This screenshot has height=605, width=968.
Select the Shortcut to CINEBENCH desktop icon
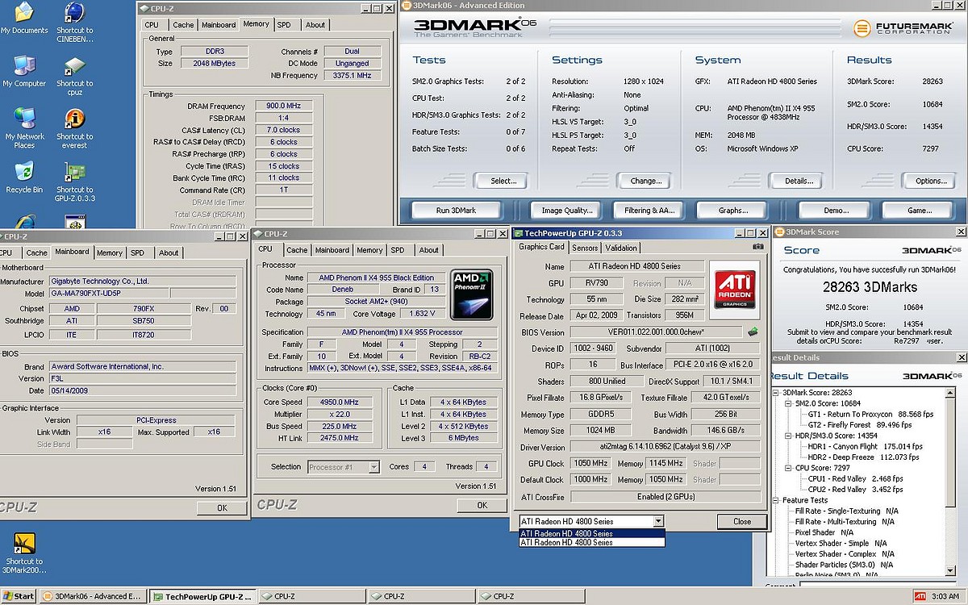coord(74,14)
